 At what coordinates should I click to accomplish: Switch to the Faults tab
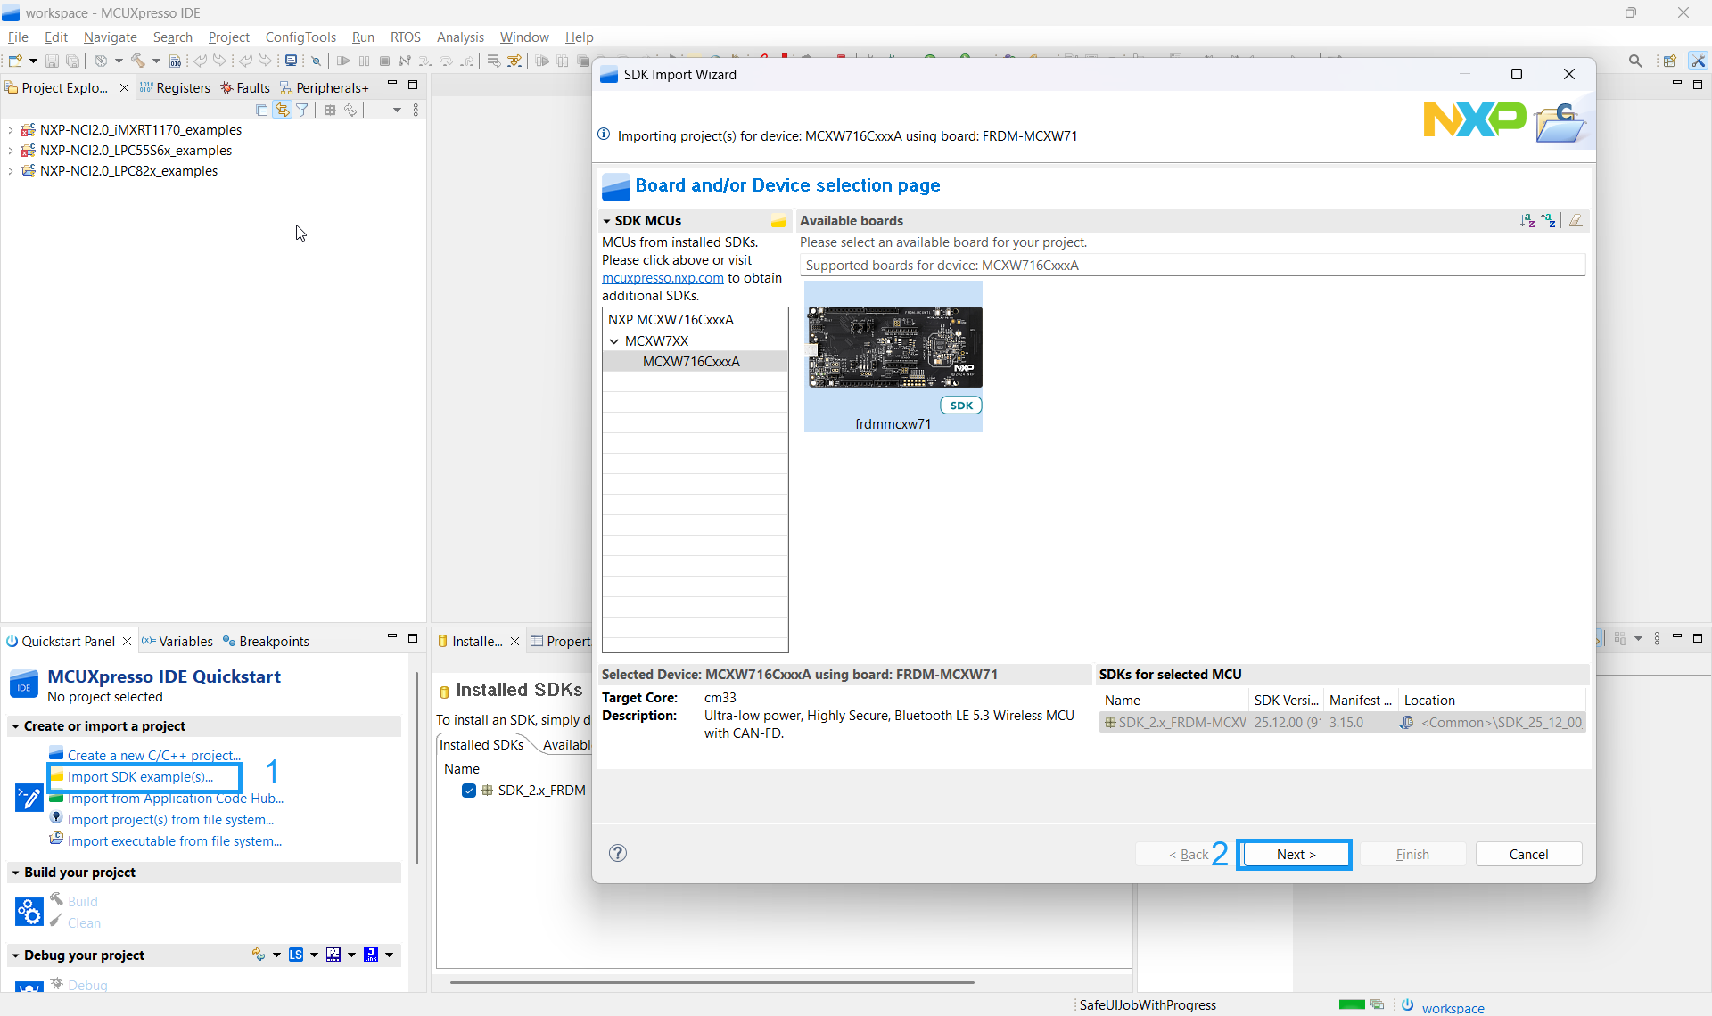(245, 87)
